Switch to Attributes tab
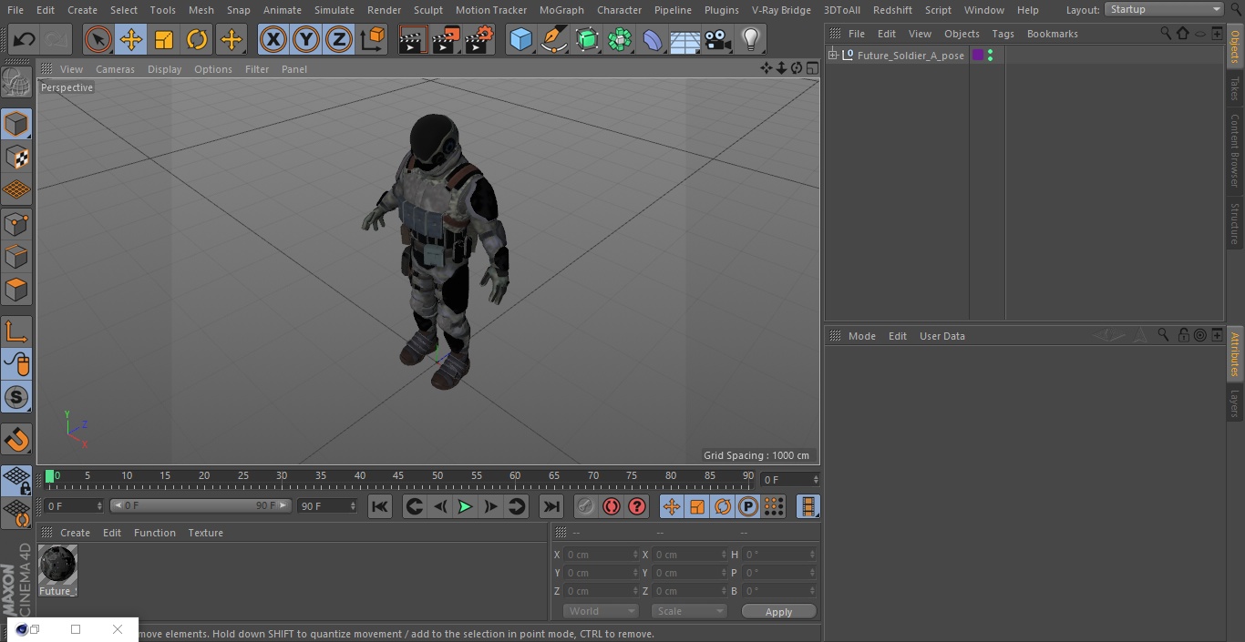Viewport: 1245px width, 642px height. click(x=1235, y=354)
